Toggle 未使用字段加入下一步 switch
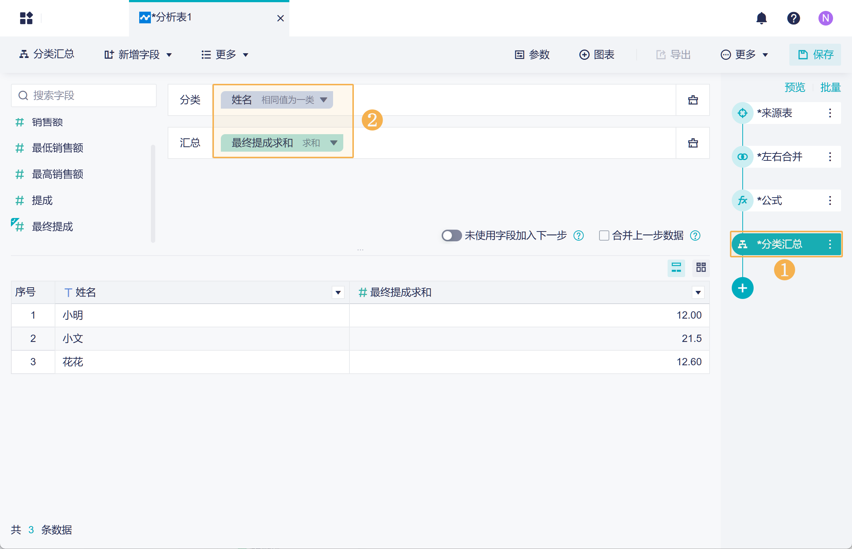Screen dimensions: 852x549 [452, 235]
